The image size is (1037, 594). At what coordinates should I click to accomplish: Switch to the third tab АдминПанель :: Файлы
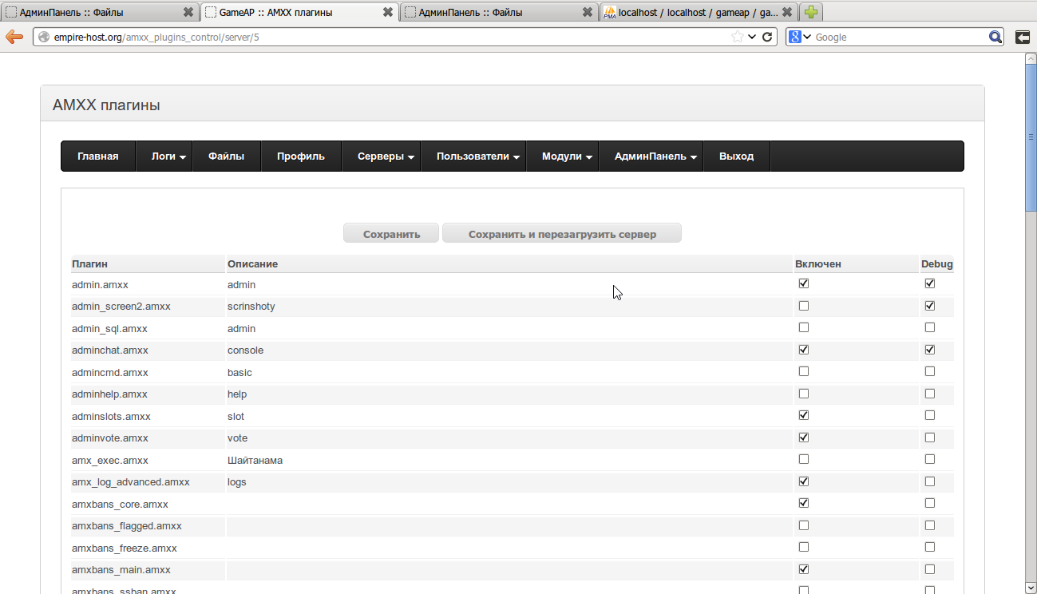tap(498, 12)
